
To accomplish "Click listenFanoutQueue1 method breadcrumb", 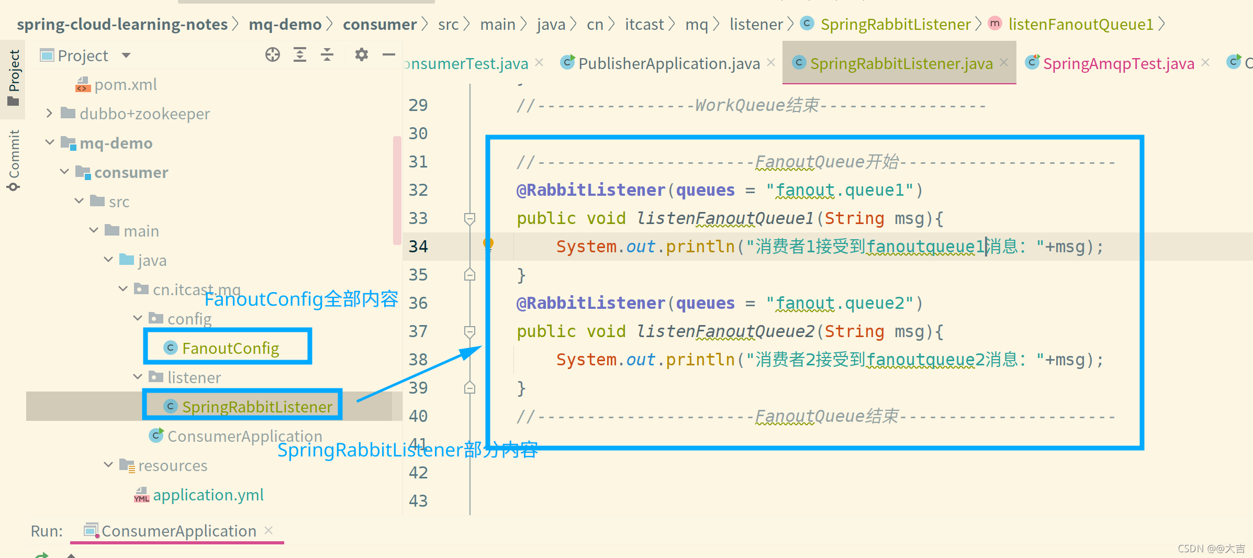I will click(1081, 24).
